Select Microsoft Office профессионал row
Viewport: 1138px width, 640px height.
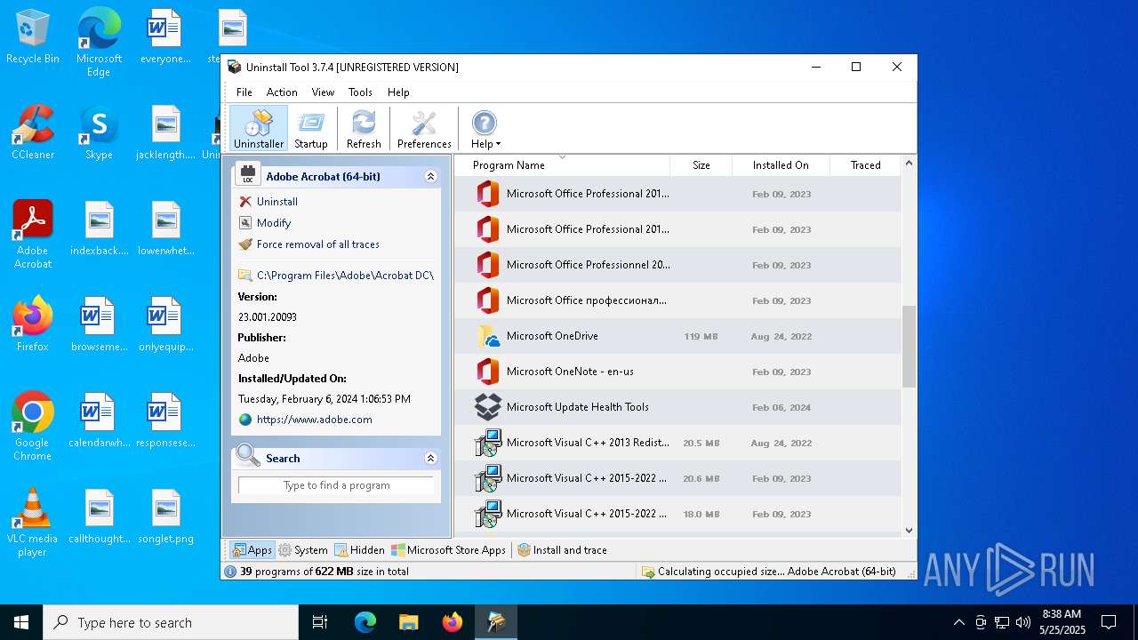pos(677,300)
